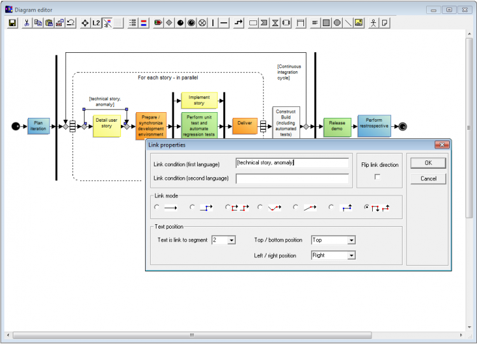Insert an activity tag shape

(x=158, y=23)
